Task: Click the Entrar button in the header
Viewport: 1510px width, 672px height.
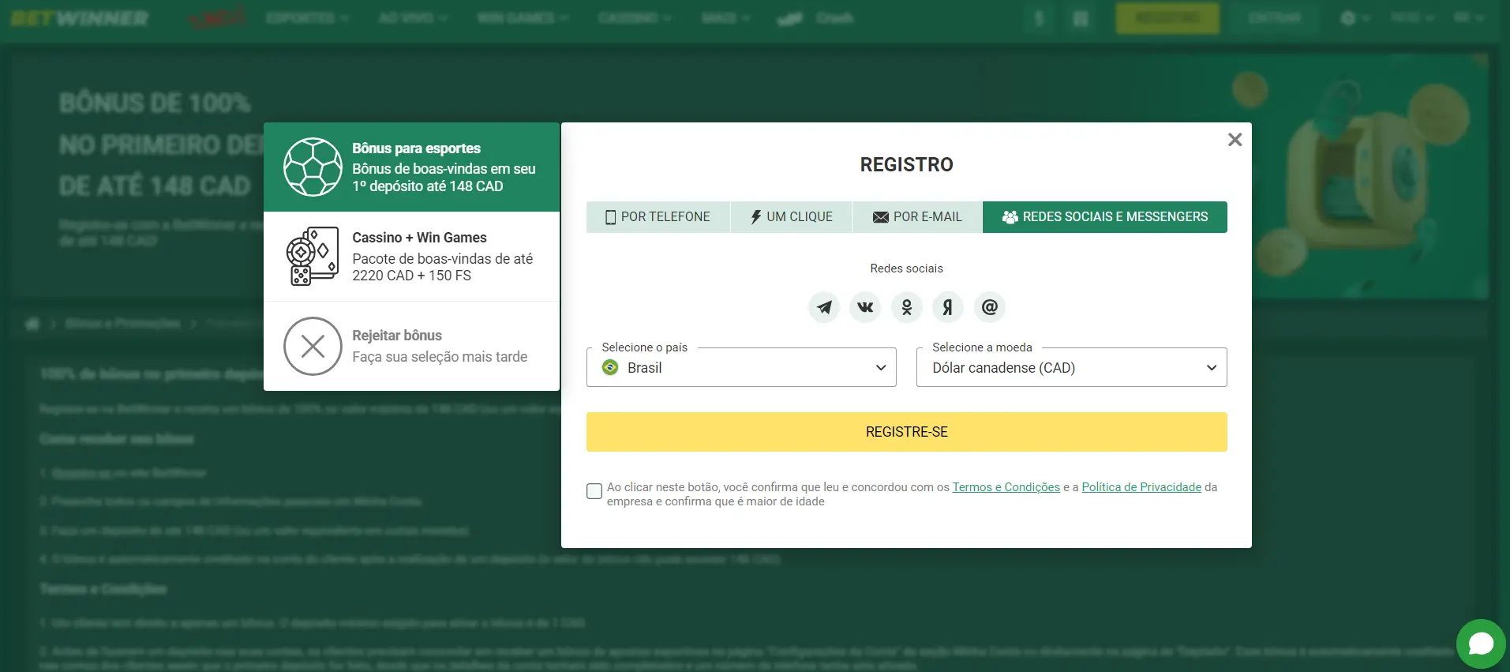Action: point(1274,18)
